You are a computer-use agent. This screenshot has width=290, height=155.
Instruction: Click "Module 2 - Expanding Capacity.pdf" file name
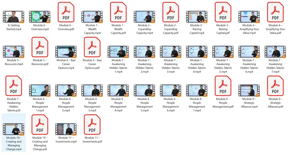171,29
